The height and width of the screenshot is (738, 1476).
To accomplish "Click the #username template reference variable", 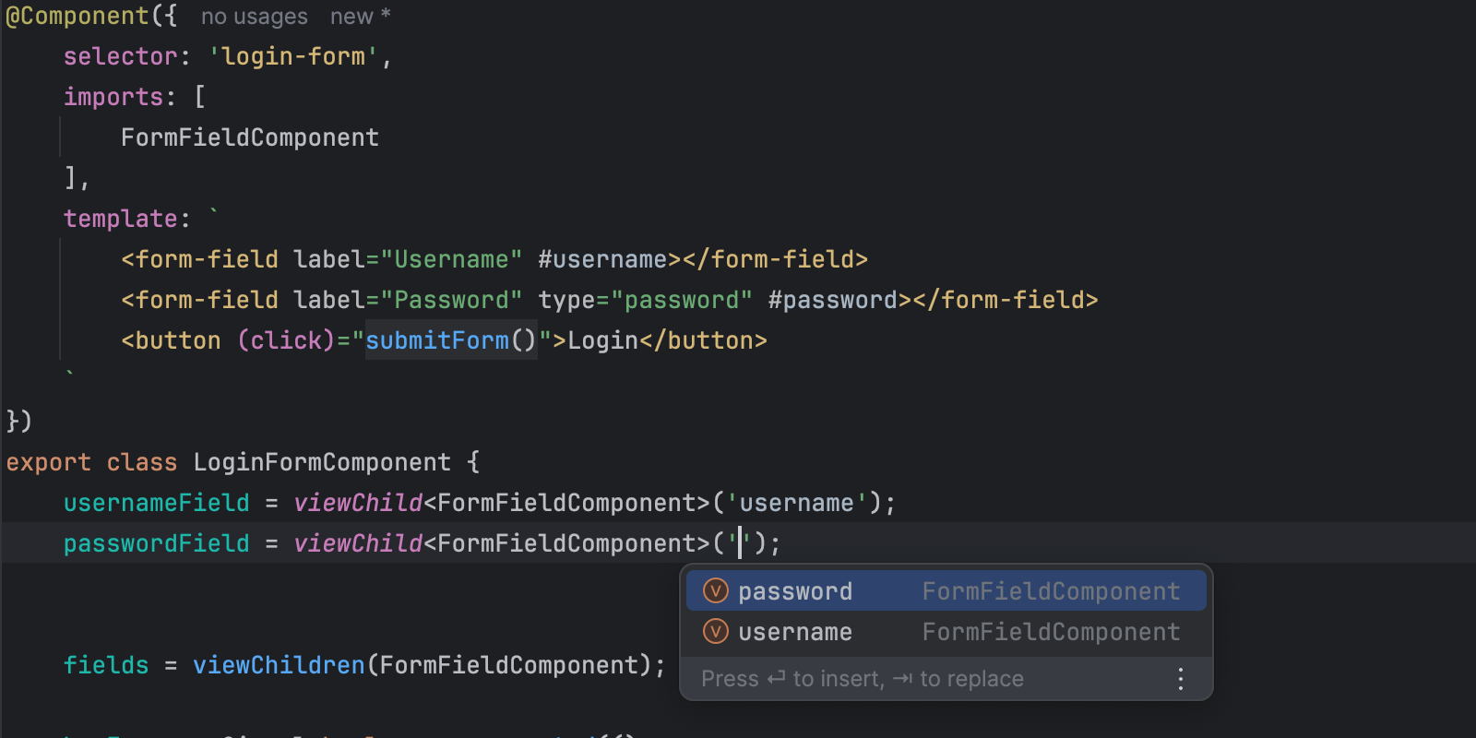I will tap(602, 259).
